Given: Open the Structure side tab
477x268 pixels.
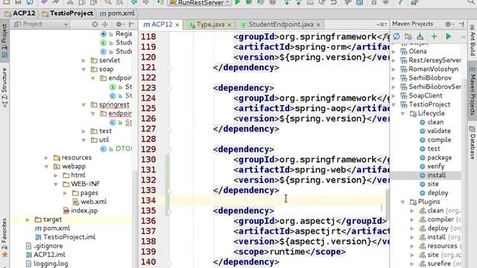Looking at the screenshot, I should (4, 88).
